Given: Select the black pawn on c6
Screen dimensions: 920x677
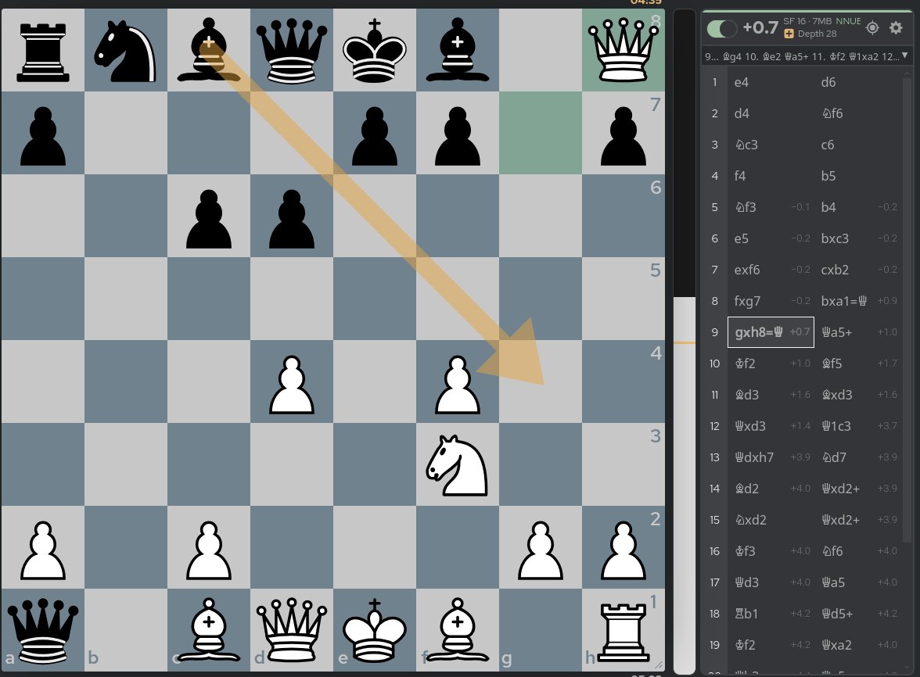Looking at the screenshot, I should point(208,219).
